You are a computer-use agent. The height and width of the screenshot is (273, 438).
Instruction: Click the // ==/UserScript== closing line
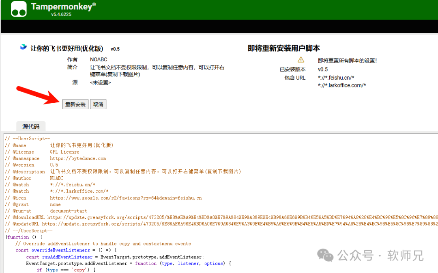[29, 231]
